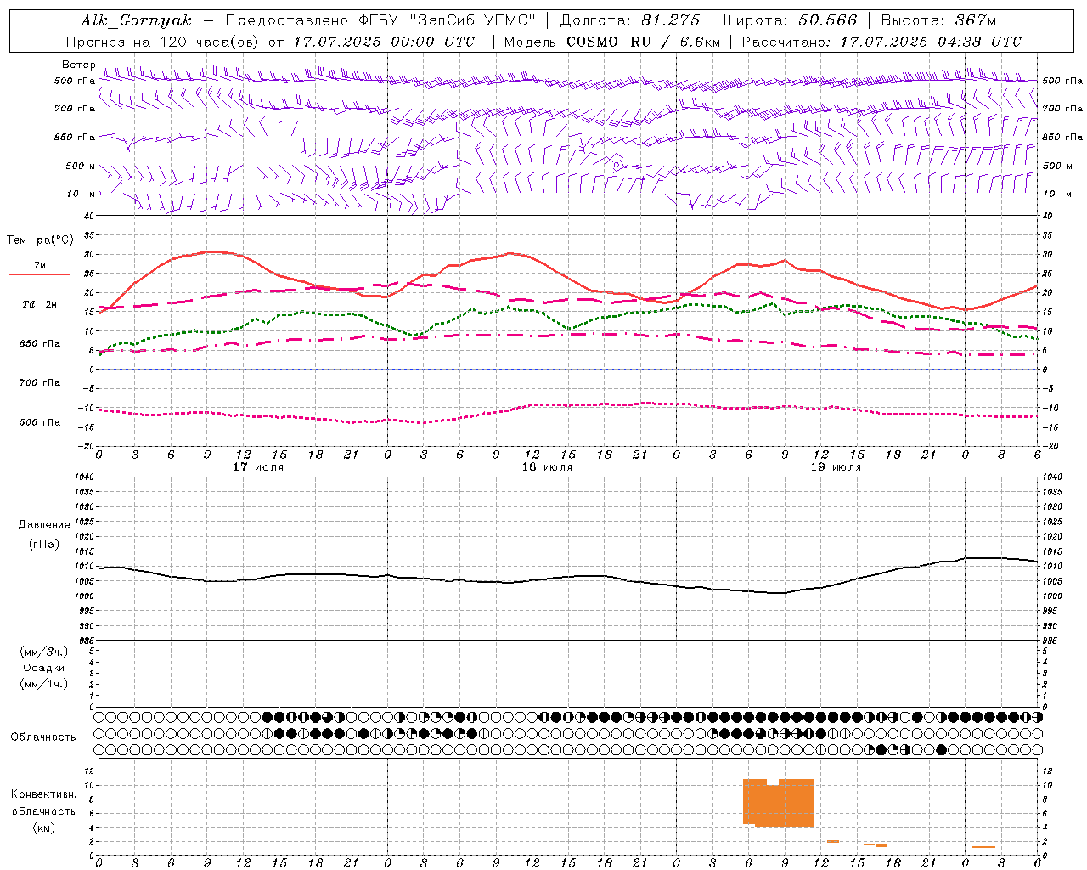Click the 17 июля date label
The width and height of the screenshot is (1087, 870).
coord(258,467)
